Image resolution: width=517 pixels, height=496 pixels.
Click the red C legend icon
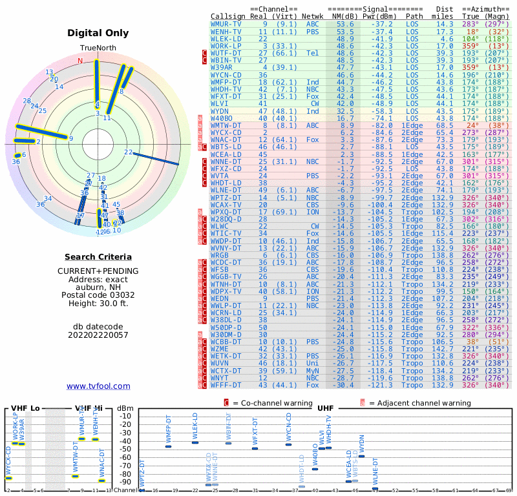coord(226,403)
